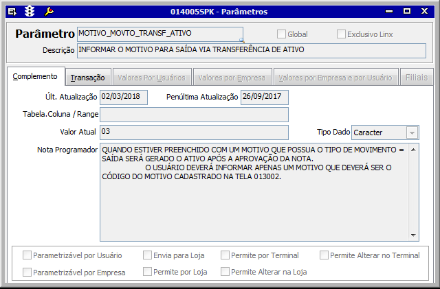Switch to the Transação tab
Image resolution: width=440 pixels, height=289 pixels.
[x=88, y=78]
